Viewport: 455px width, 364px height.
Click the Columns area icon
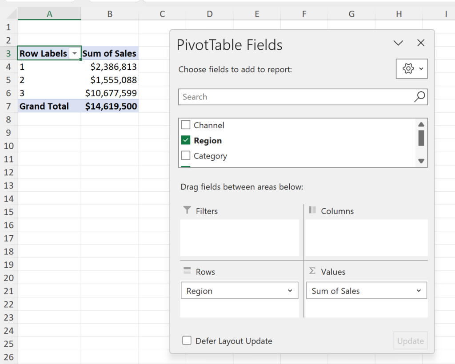coord(312,210)
